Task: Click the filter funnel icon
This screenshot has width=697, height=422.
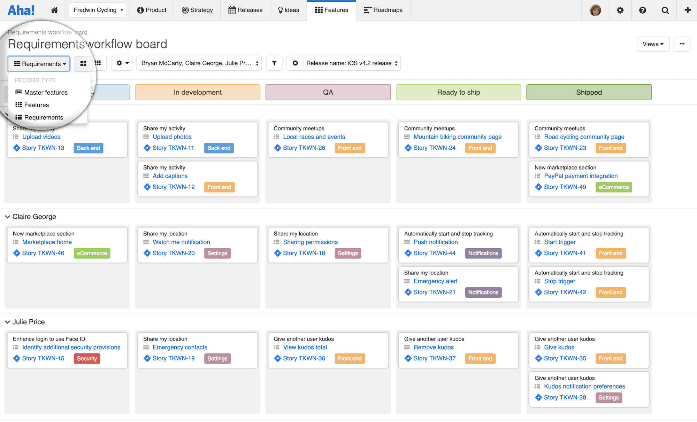Action: tap(274, 63)
